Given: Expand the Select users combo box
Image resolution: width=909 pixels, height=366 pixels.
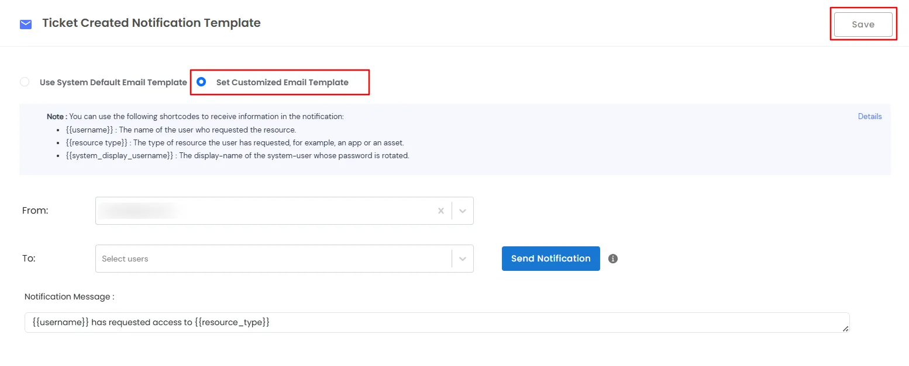Looking at the screenshot, I should [462, 258].
